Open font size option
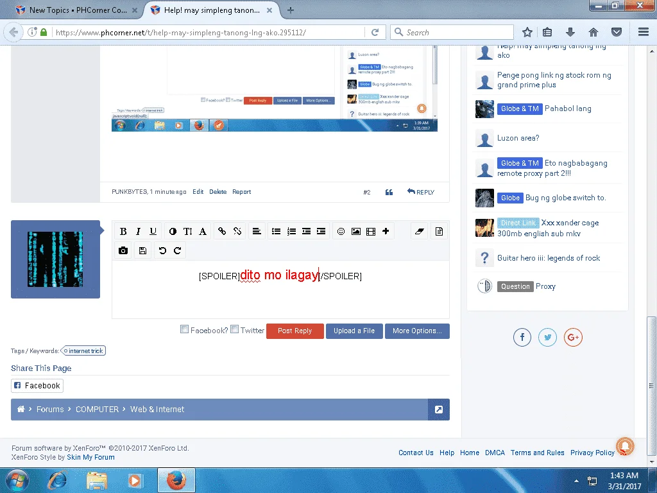This screenshot has width=657, height=493. [x=188, y=231]
